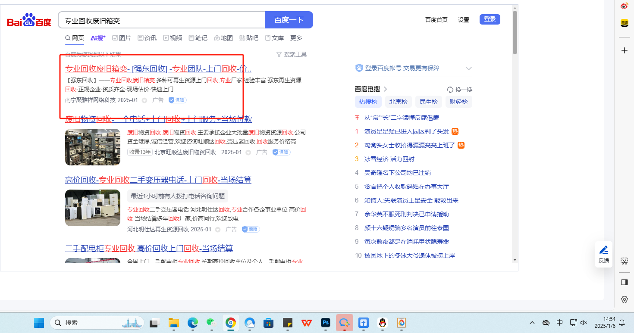Expand the 登录百度帐号 panel chevron
The width and height of the screenshot is (634, 333).
click(469, 68)
